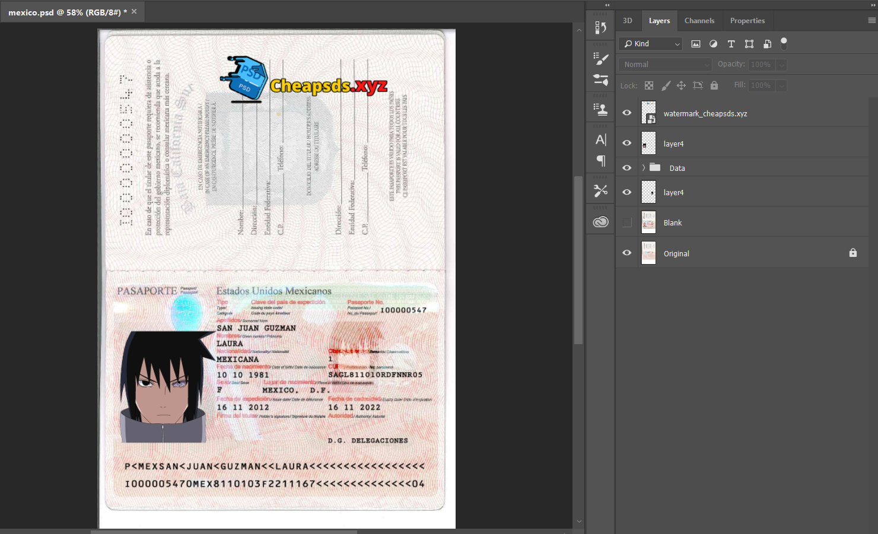Open the Character panel icon
Image resolution: width=878 pixels, height=534 pixels.
600,140
